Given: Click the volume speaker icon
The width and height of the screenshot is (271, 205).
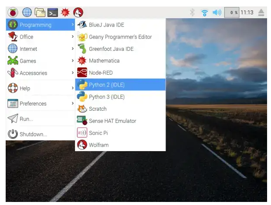Looking at the screenshot, I should tap(217, 13).
